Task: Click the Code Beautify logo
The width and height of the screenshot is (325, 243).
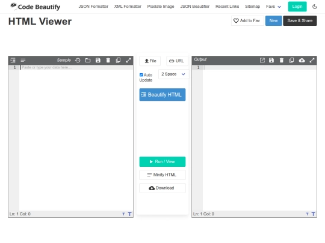Action: click(x=36, y=7)
